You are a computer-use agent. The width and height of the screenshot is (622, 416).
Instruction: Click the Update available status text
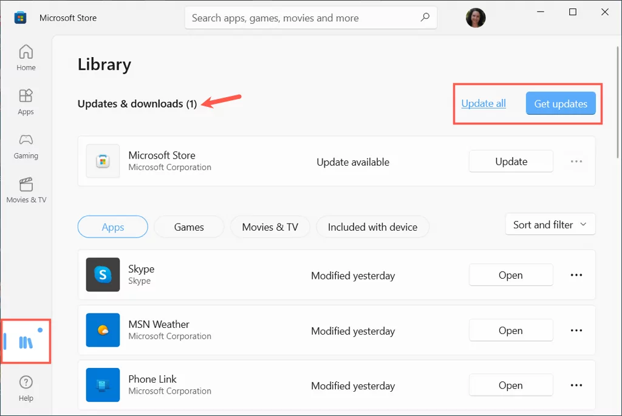click(x=353, y=162)
